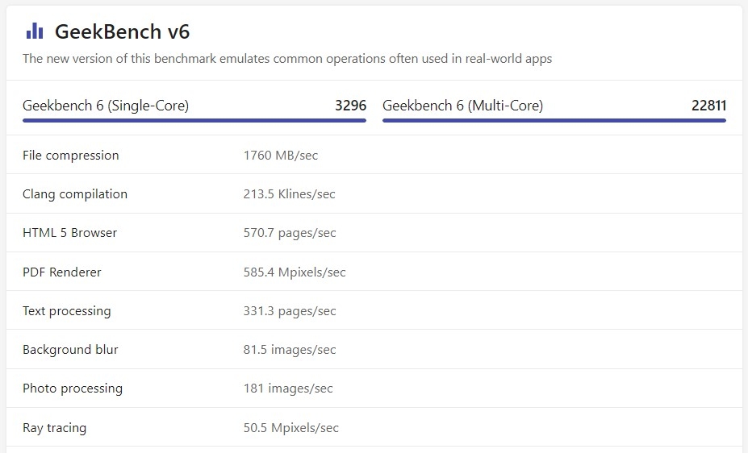Click the 585.4 Mpixels/sec value

pos(295,272)
